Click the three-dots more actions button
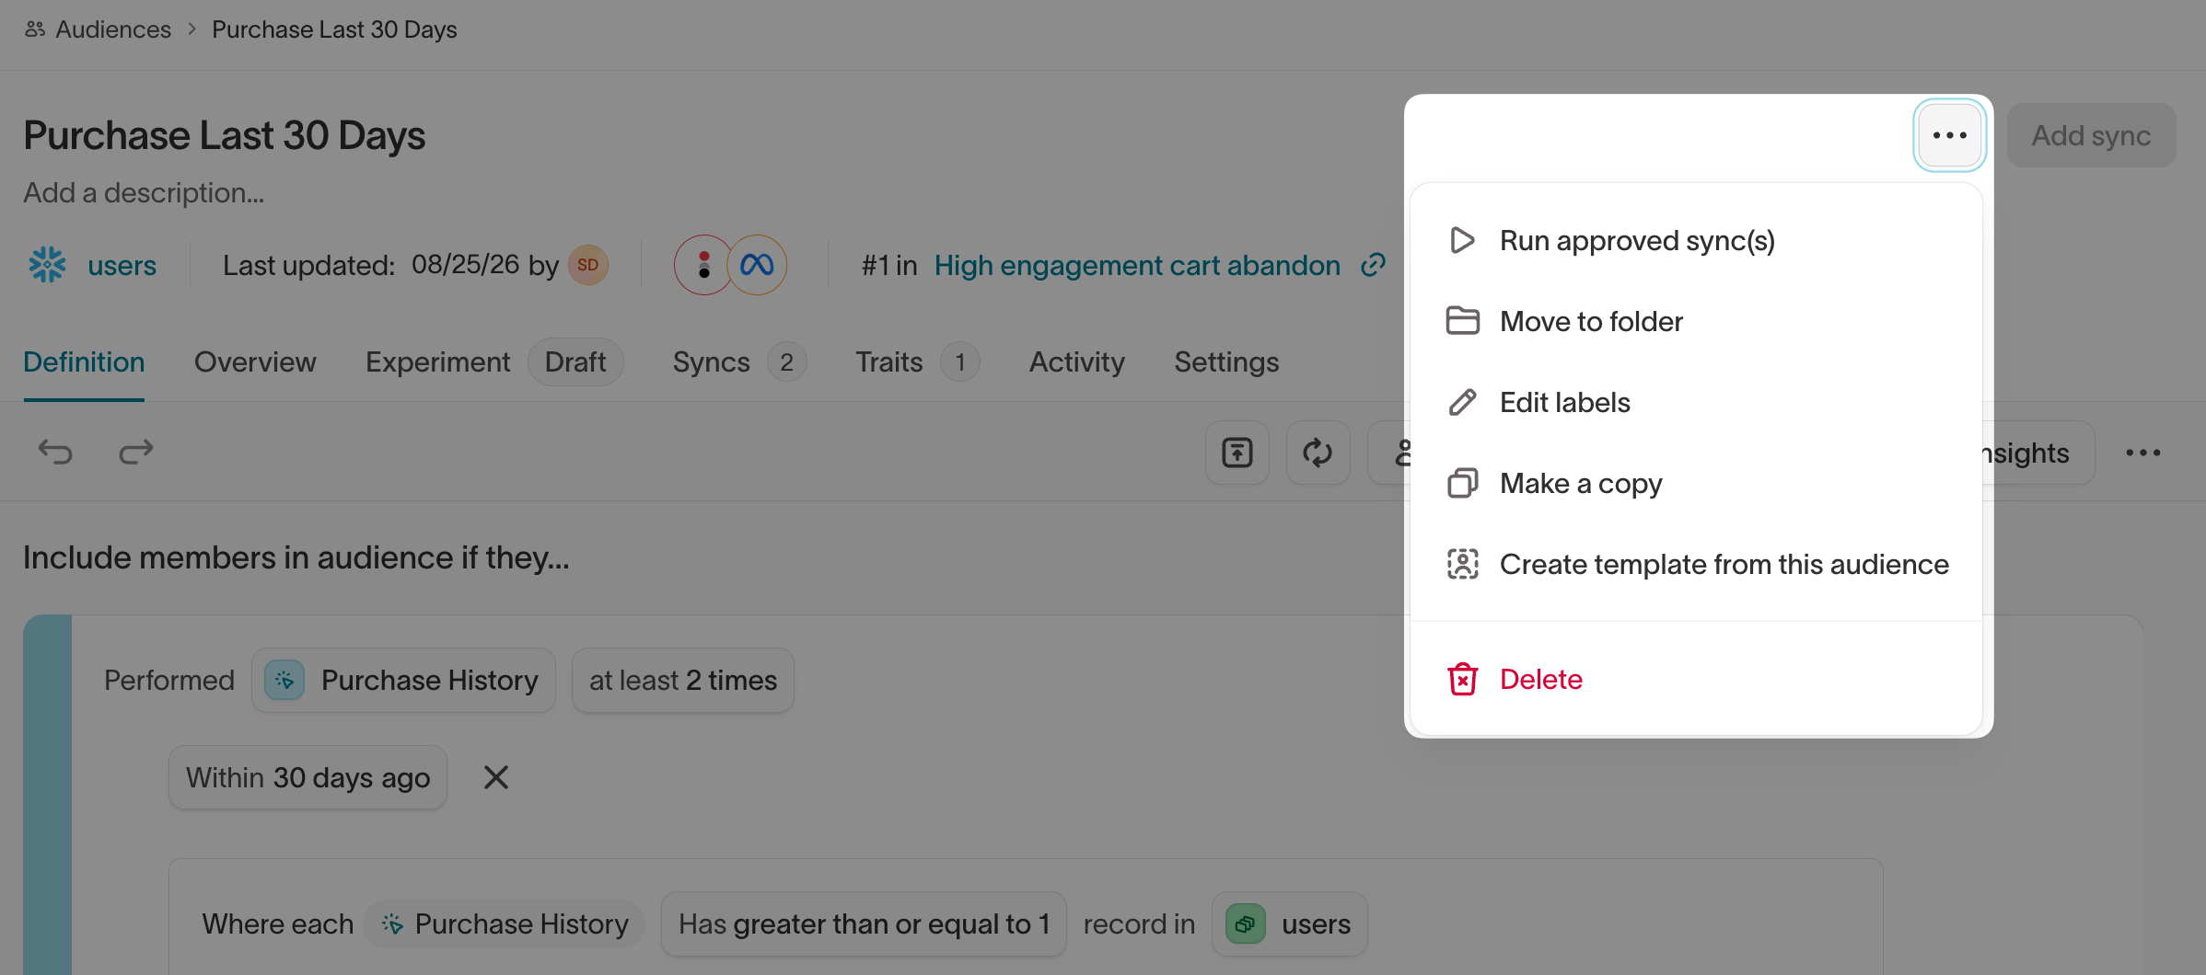Screen dimensions: 2206x975 coord(1949,135)
